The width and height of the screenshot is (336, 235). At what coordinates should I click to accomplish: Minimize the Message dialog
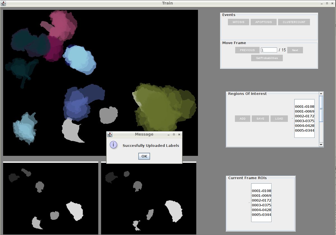[169, 134]
